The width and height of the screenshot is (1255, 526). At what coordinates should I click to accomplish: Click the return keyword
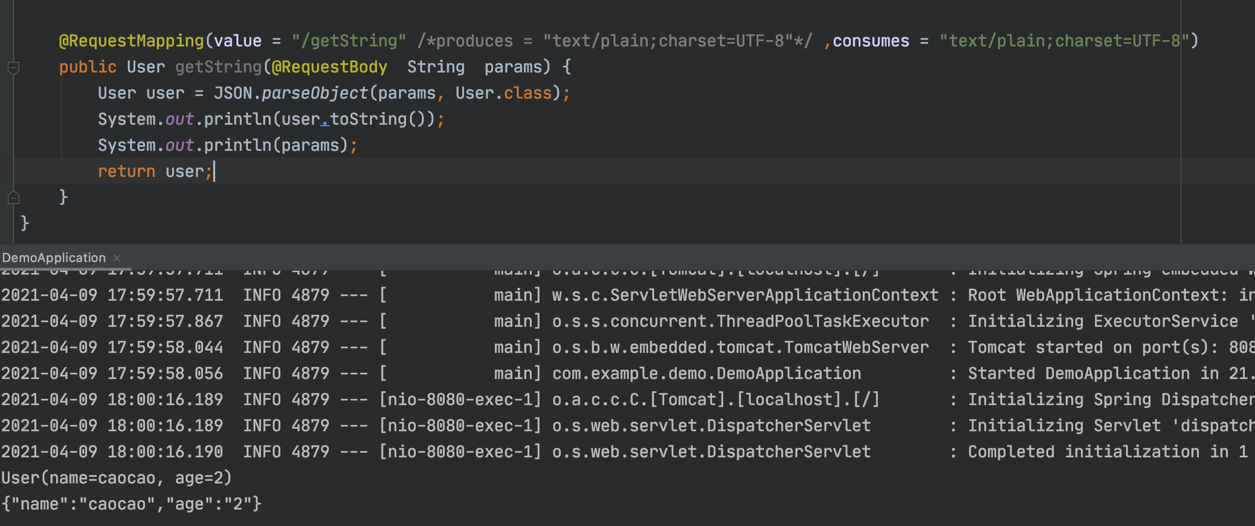click(x=126, y=172)
